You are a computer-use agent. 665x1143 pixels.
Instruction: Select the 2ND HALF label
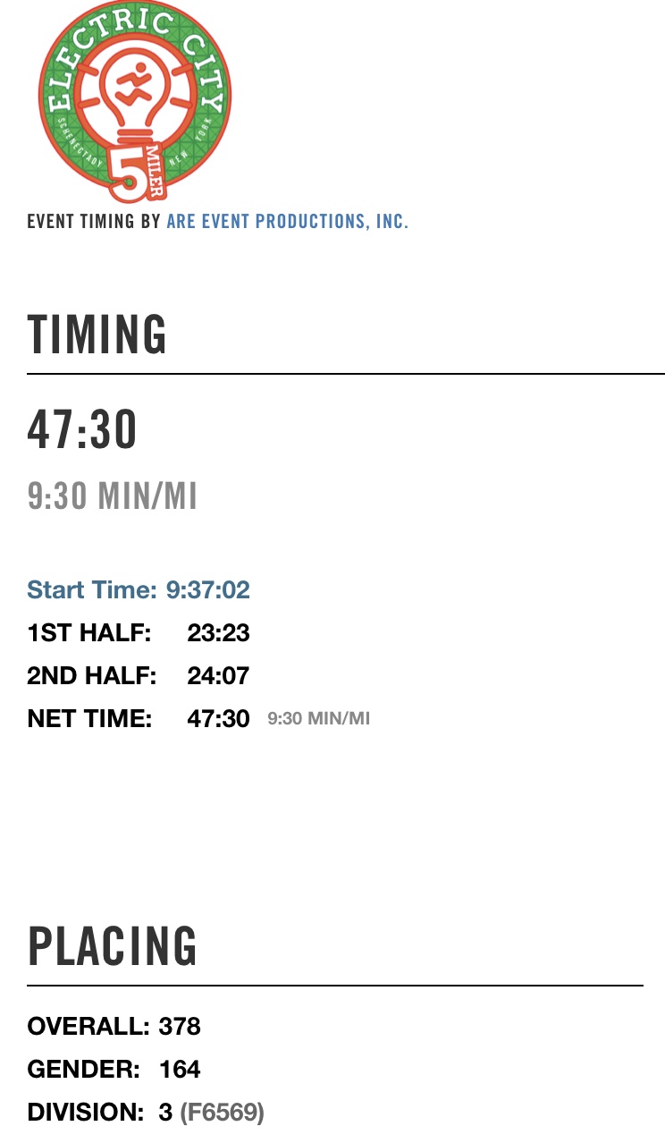92,675
